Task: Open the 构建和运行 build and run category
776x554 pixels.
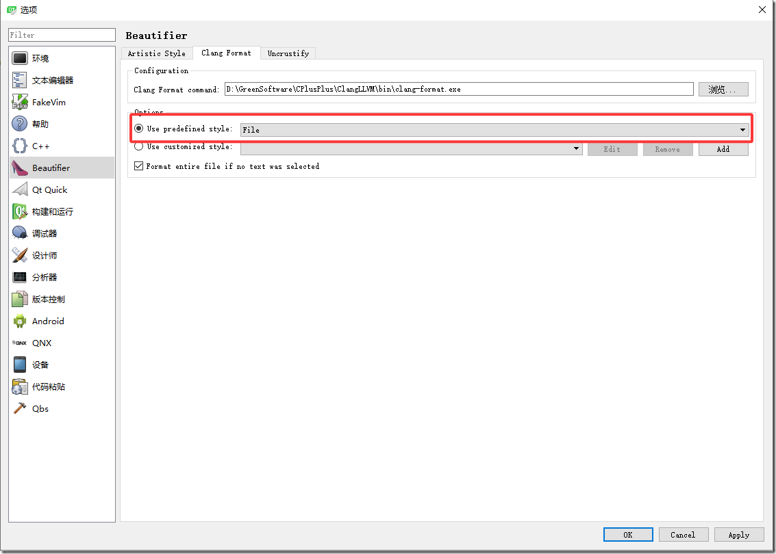Action: tap(62, 211)
